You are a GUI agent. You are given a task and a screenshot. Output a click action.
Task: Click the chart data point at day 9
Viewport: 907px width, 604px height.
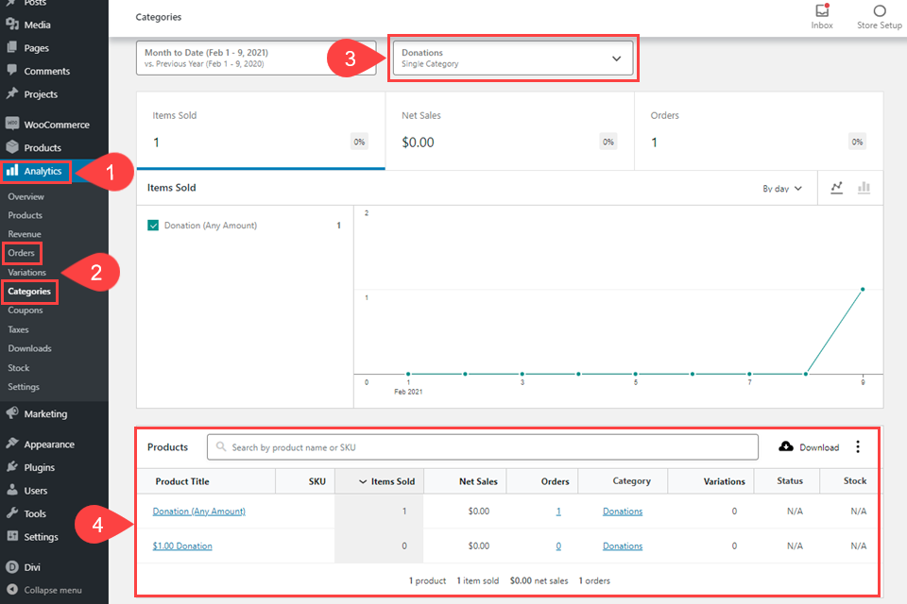pyautogui.click(x=863, y=290)
